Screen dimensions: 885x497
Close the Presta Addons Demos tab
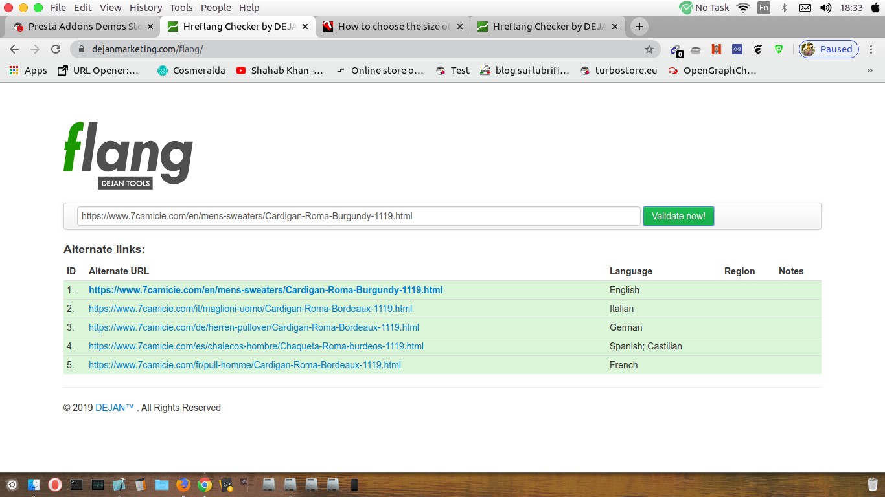(150, 27)
